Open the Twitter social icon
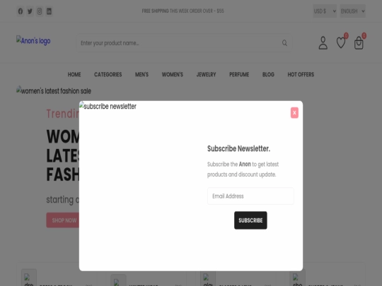This screenshot has width=382, height=286. click(30, 11)
